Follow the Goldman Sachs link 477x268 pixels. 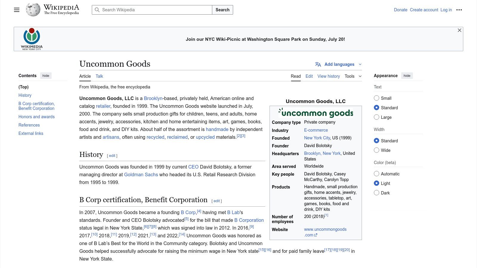coord(141,174)
